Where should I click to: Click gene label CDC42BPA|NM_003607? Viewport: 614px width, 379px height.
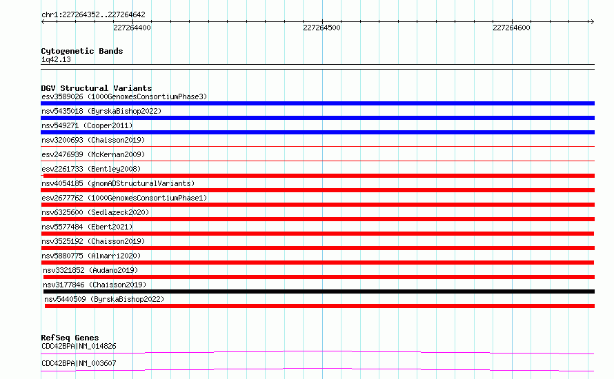[79, 363]
